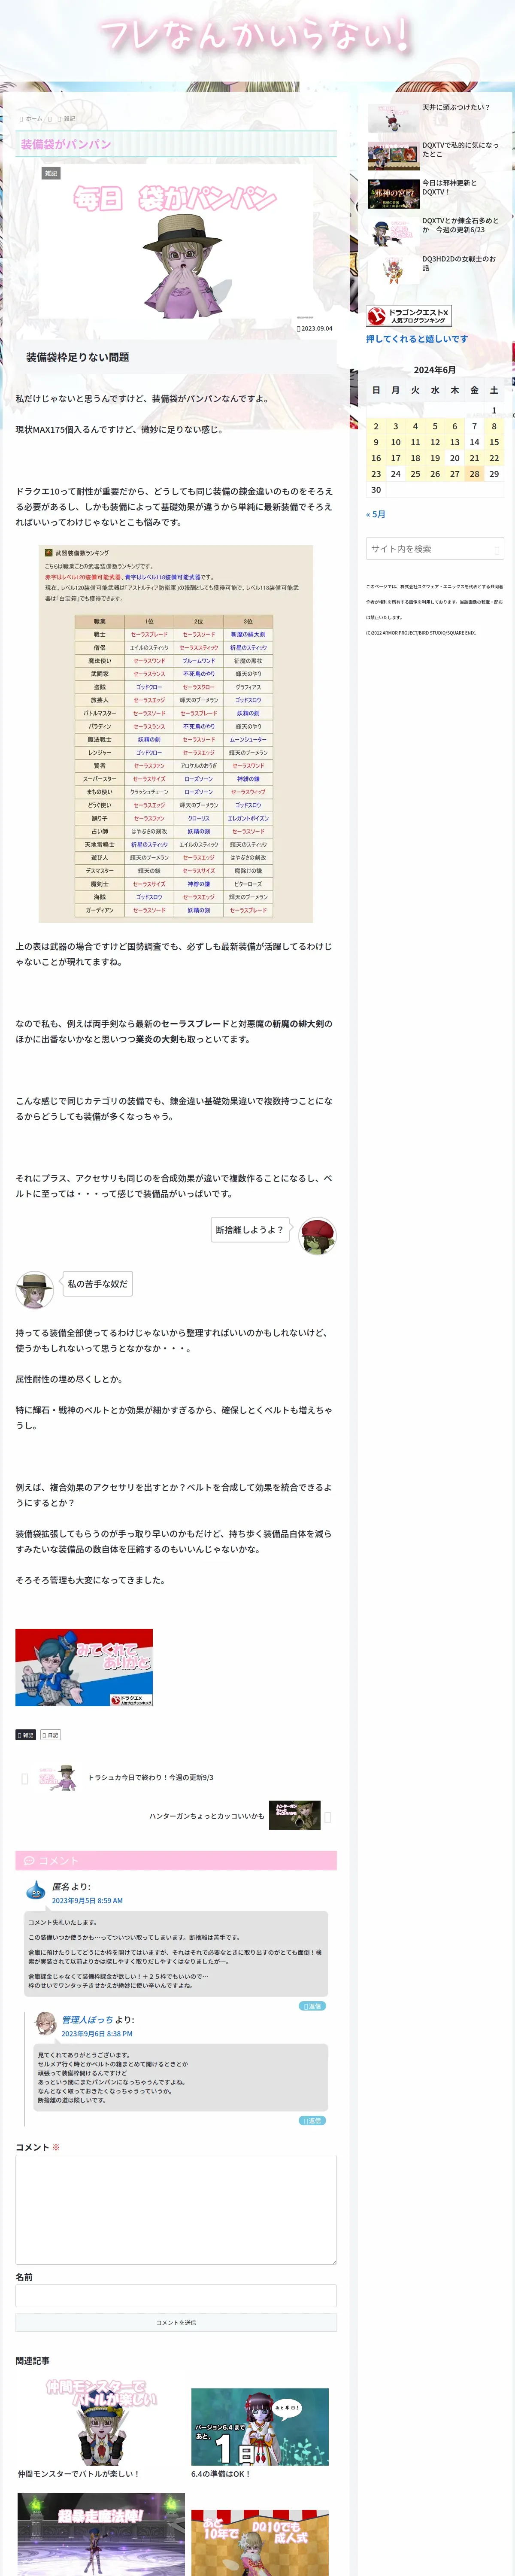Click the 名前 name input field

[x=176, y=2296]
